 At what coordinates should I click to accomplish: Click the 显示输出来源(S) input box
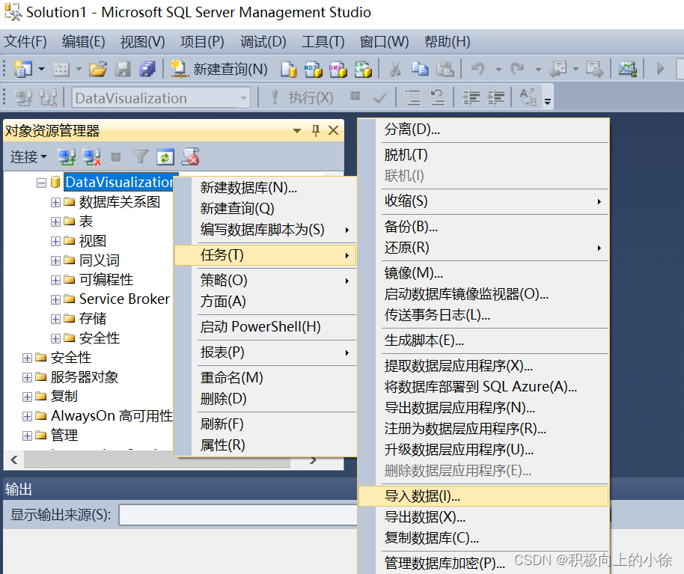(x=238, y=515)
